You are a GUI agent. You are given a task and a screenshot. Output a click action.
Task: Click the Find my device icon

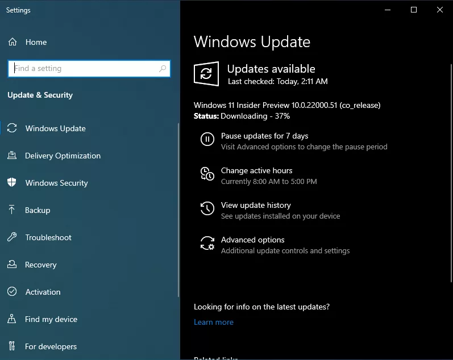coord(11,319)
